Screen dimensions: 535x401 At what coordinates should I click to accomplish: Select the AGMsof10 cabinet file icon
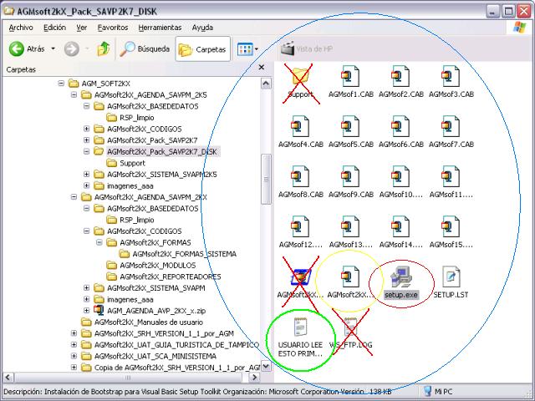[400, 176]
